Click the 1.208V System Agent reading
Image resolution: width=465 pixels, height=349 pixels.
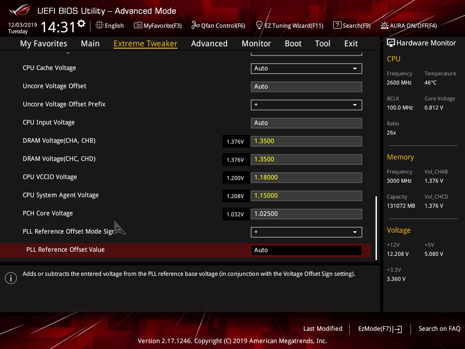click(x=235, y=196)
